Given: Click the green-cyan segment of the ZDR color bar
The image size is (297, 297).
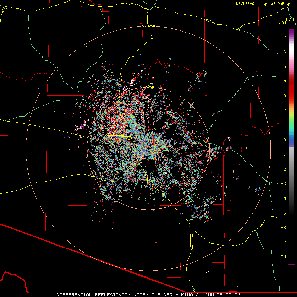Looking at the screenshot, I should pos(291,125).
